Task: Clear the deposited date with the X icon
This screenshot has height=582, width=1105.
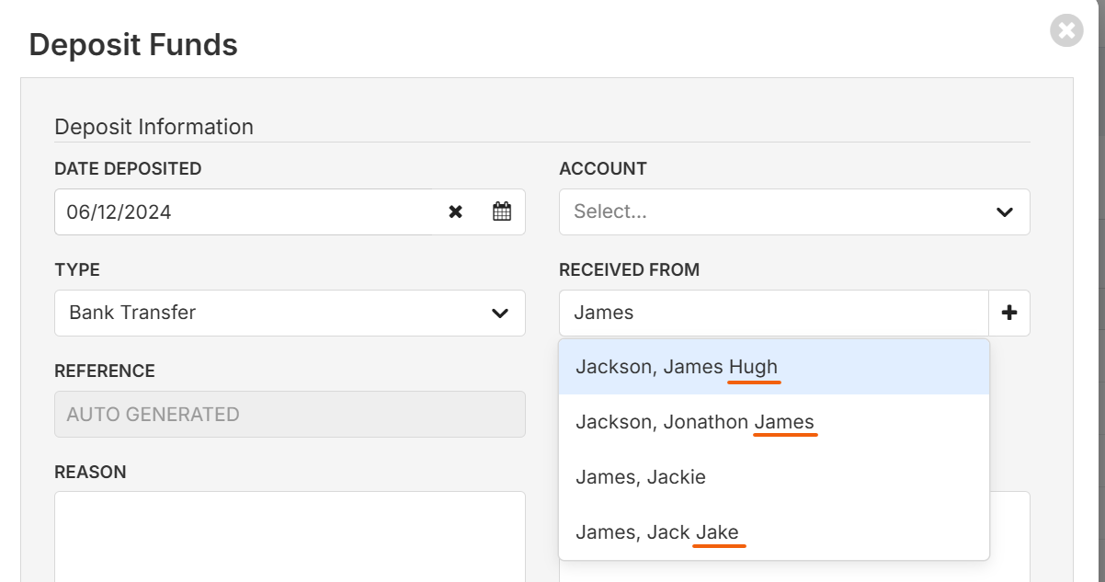Action: point(455,211)
